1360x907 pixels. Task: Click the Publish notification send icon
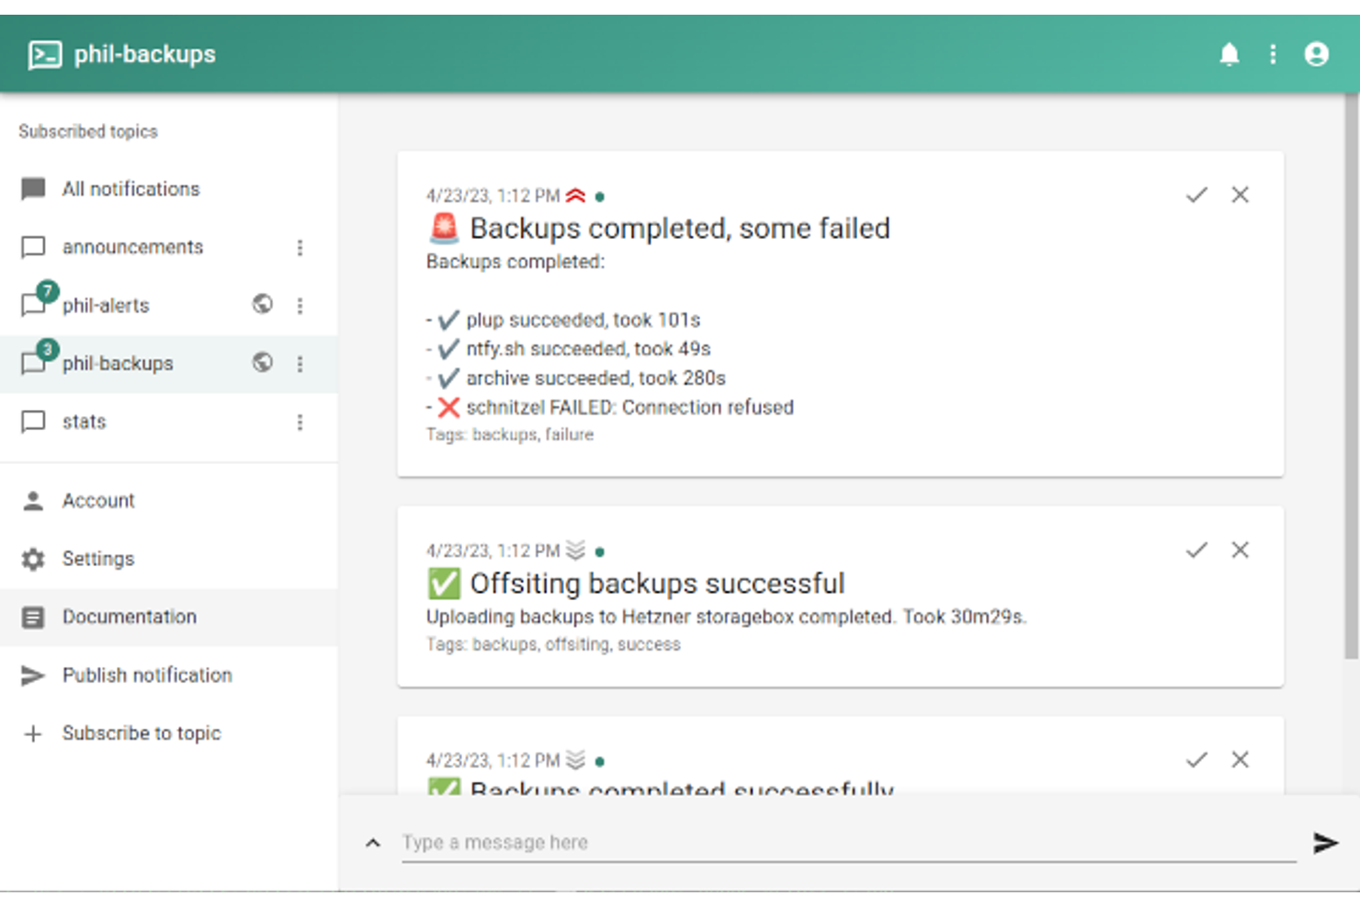coord(34,675)
